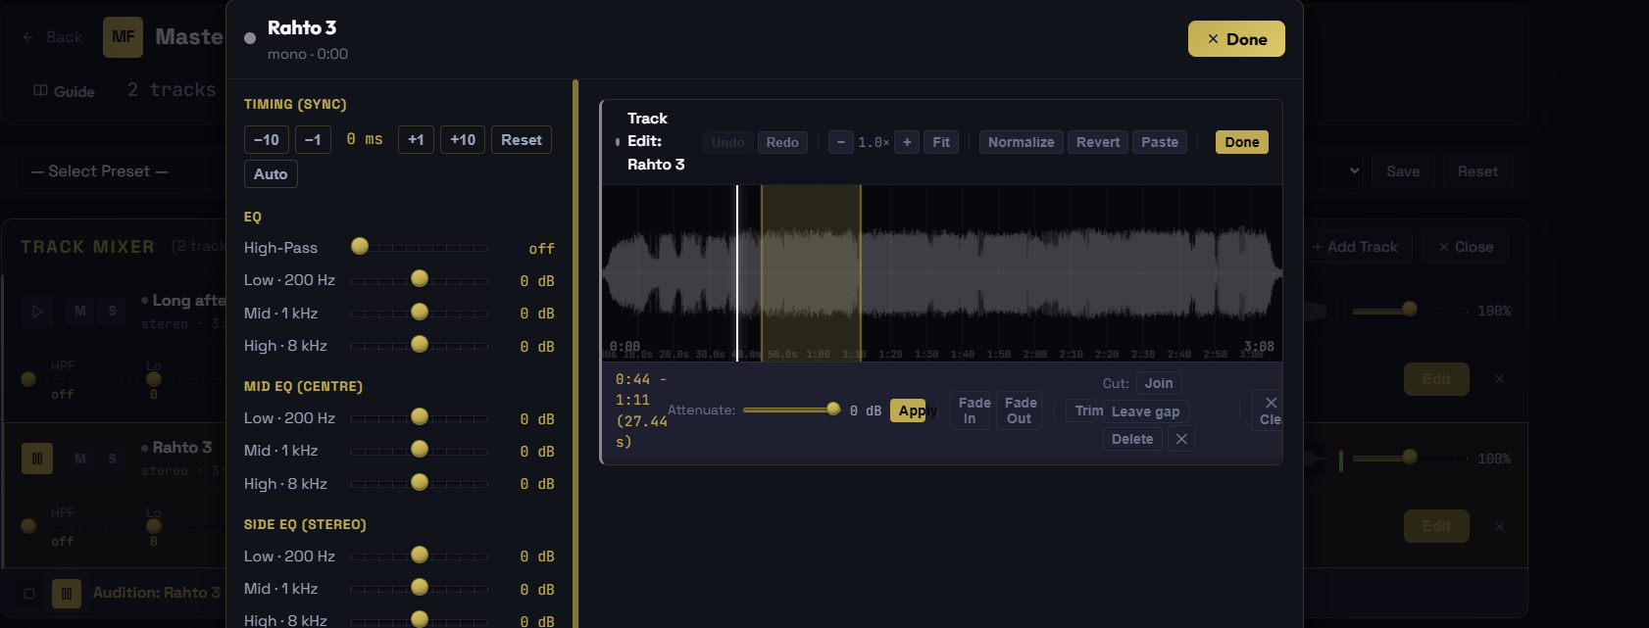Adjust the Attenuate slider
This screenshot has width=1649, height=628.
[x=792, y=410]
